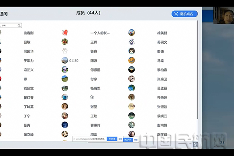The image size is (234, 156).
Task: Select member name 彭鸿博
Action: coord(162,125)
